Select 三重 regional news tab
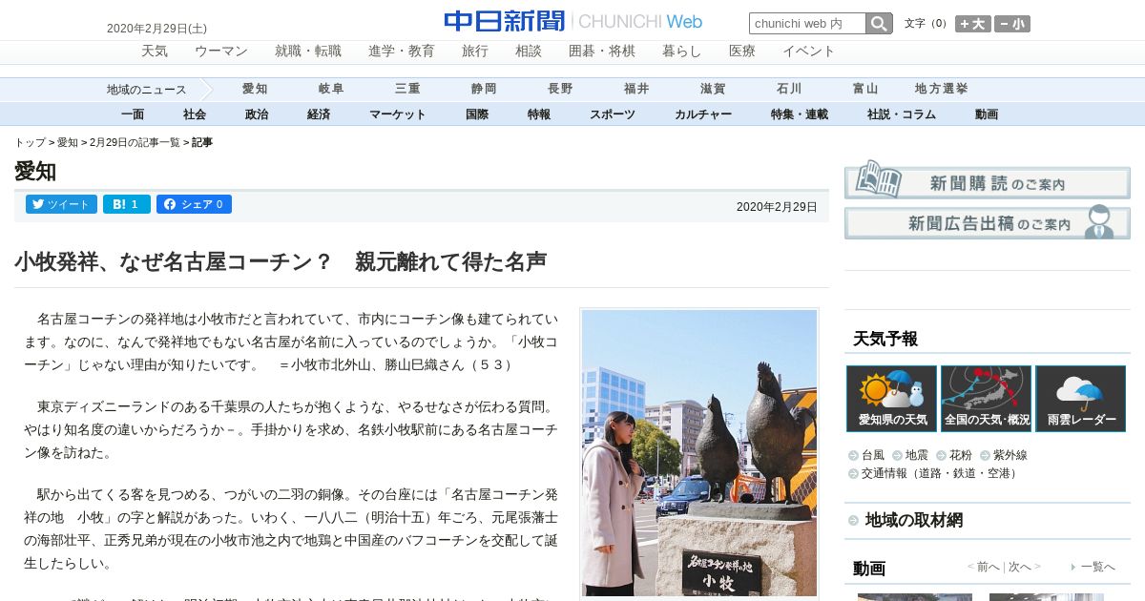This screenshot has width=1145, height=601. [x=407, y=89]
